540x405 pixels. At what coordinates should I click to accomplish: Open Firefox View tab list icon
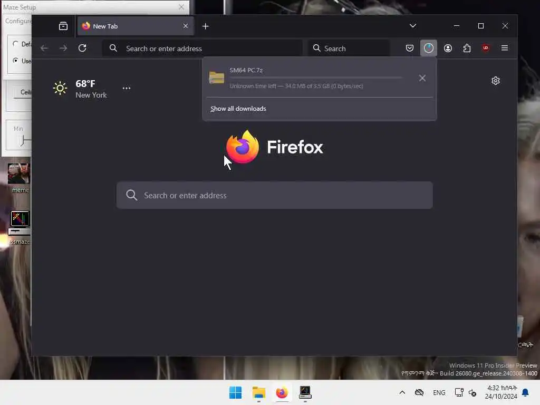coord(63,26)
